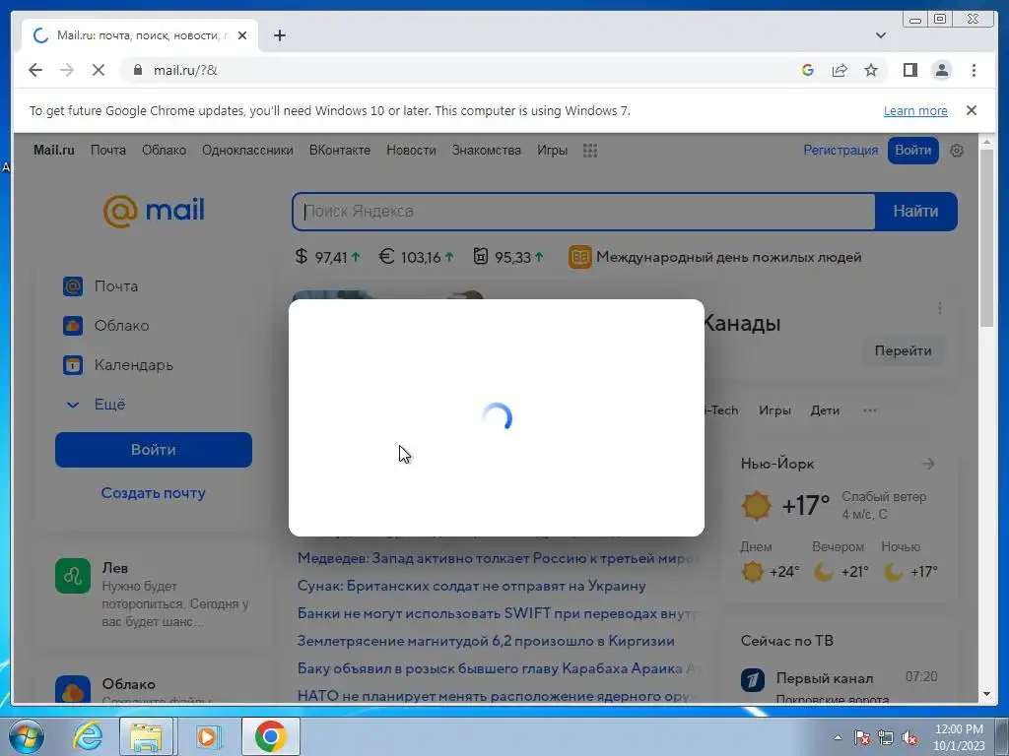Open Почта in top navigation
Viewport: 1009px width, 756px height.
point(108,151)
